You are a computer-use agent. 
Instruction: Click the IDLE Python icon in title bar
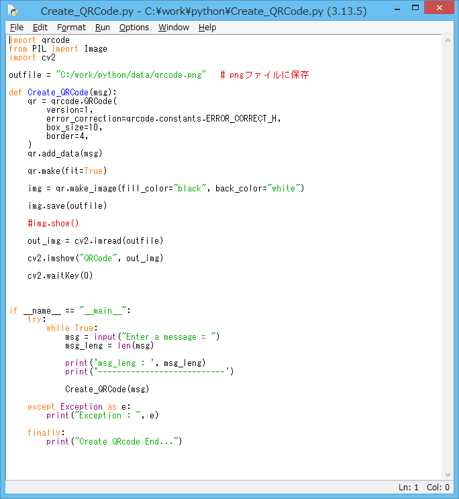click(x=12, y=11)
